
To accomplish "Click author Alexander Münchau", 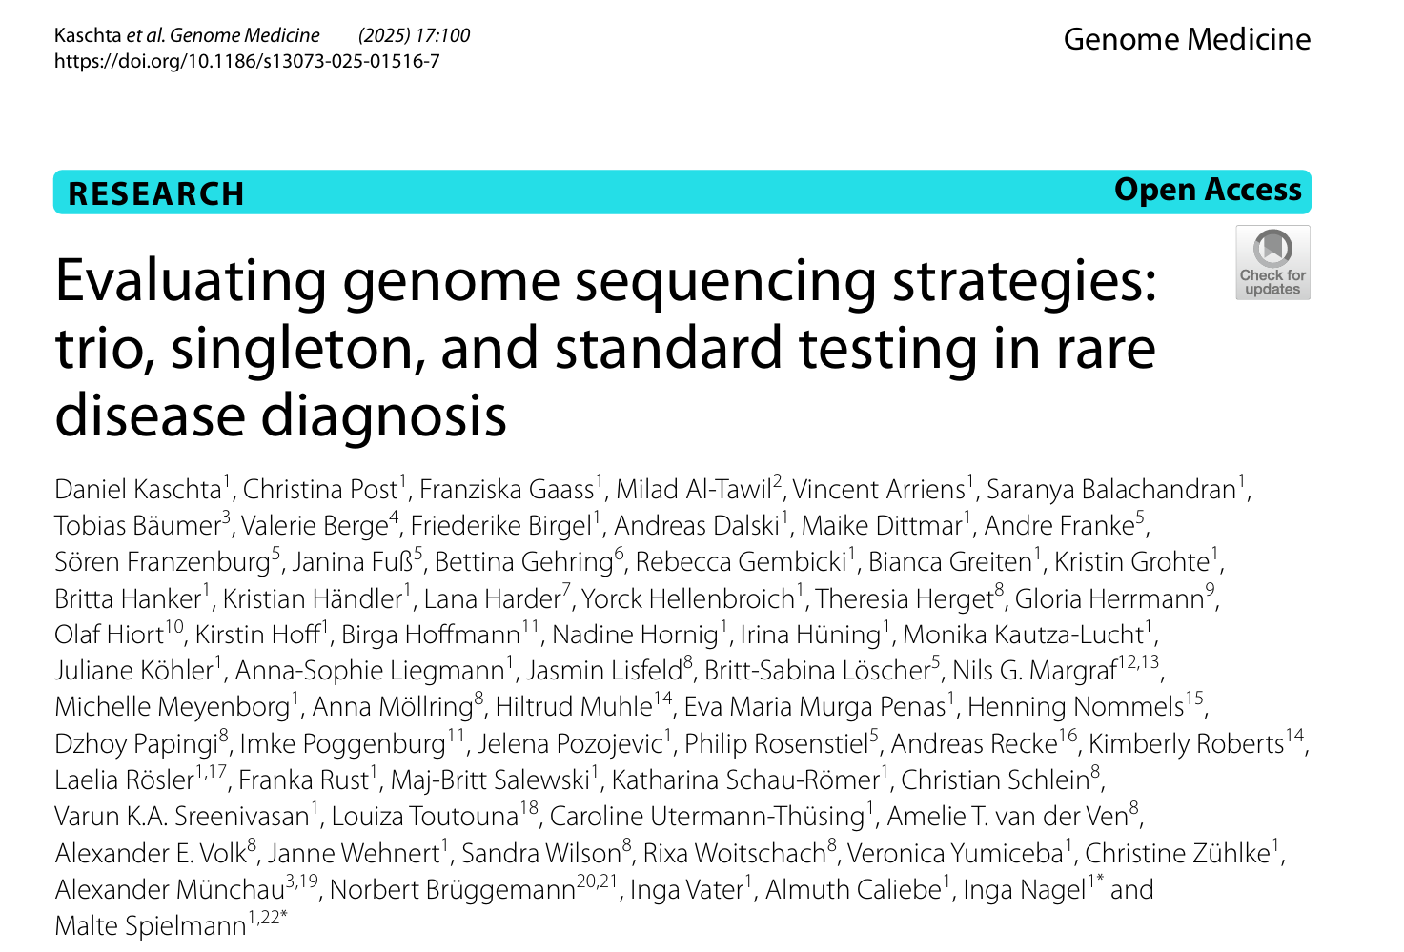I will [170, 890].
